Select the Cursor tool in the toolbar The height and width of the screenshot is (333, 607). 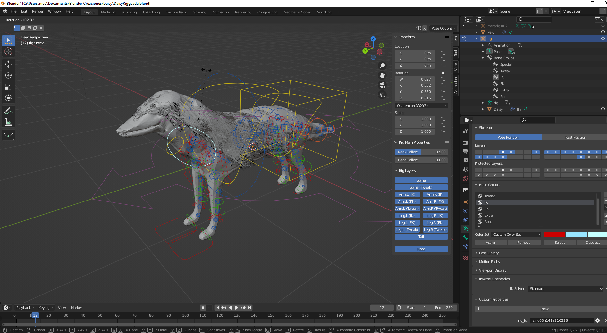8,51
